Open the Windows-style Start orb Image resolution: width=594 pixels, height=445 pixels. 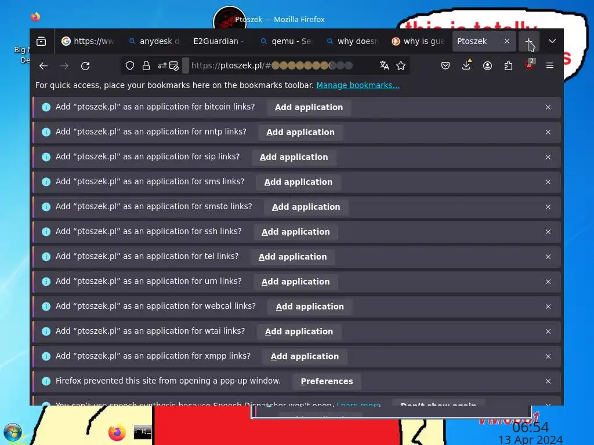click(13, 432)
